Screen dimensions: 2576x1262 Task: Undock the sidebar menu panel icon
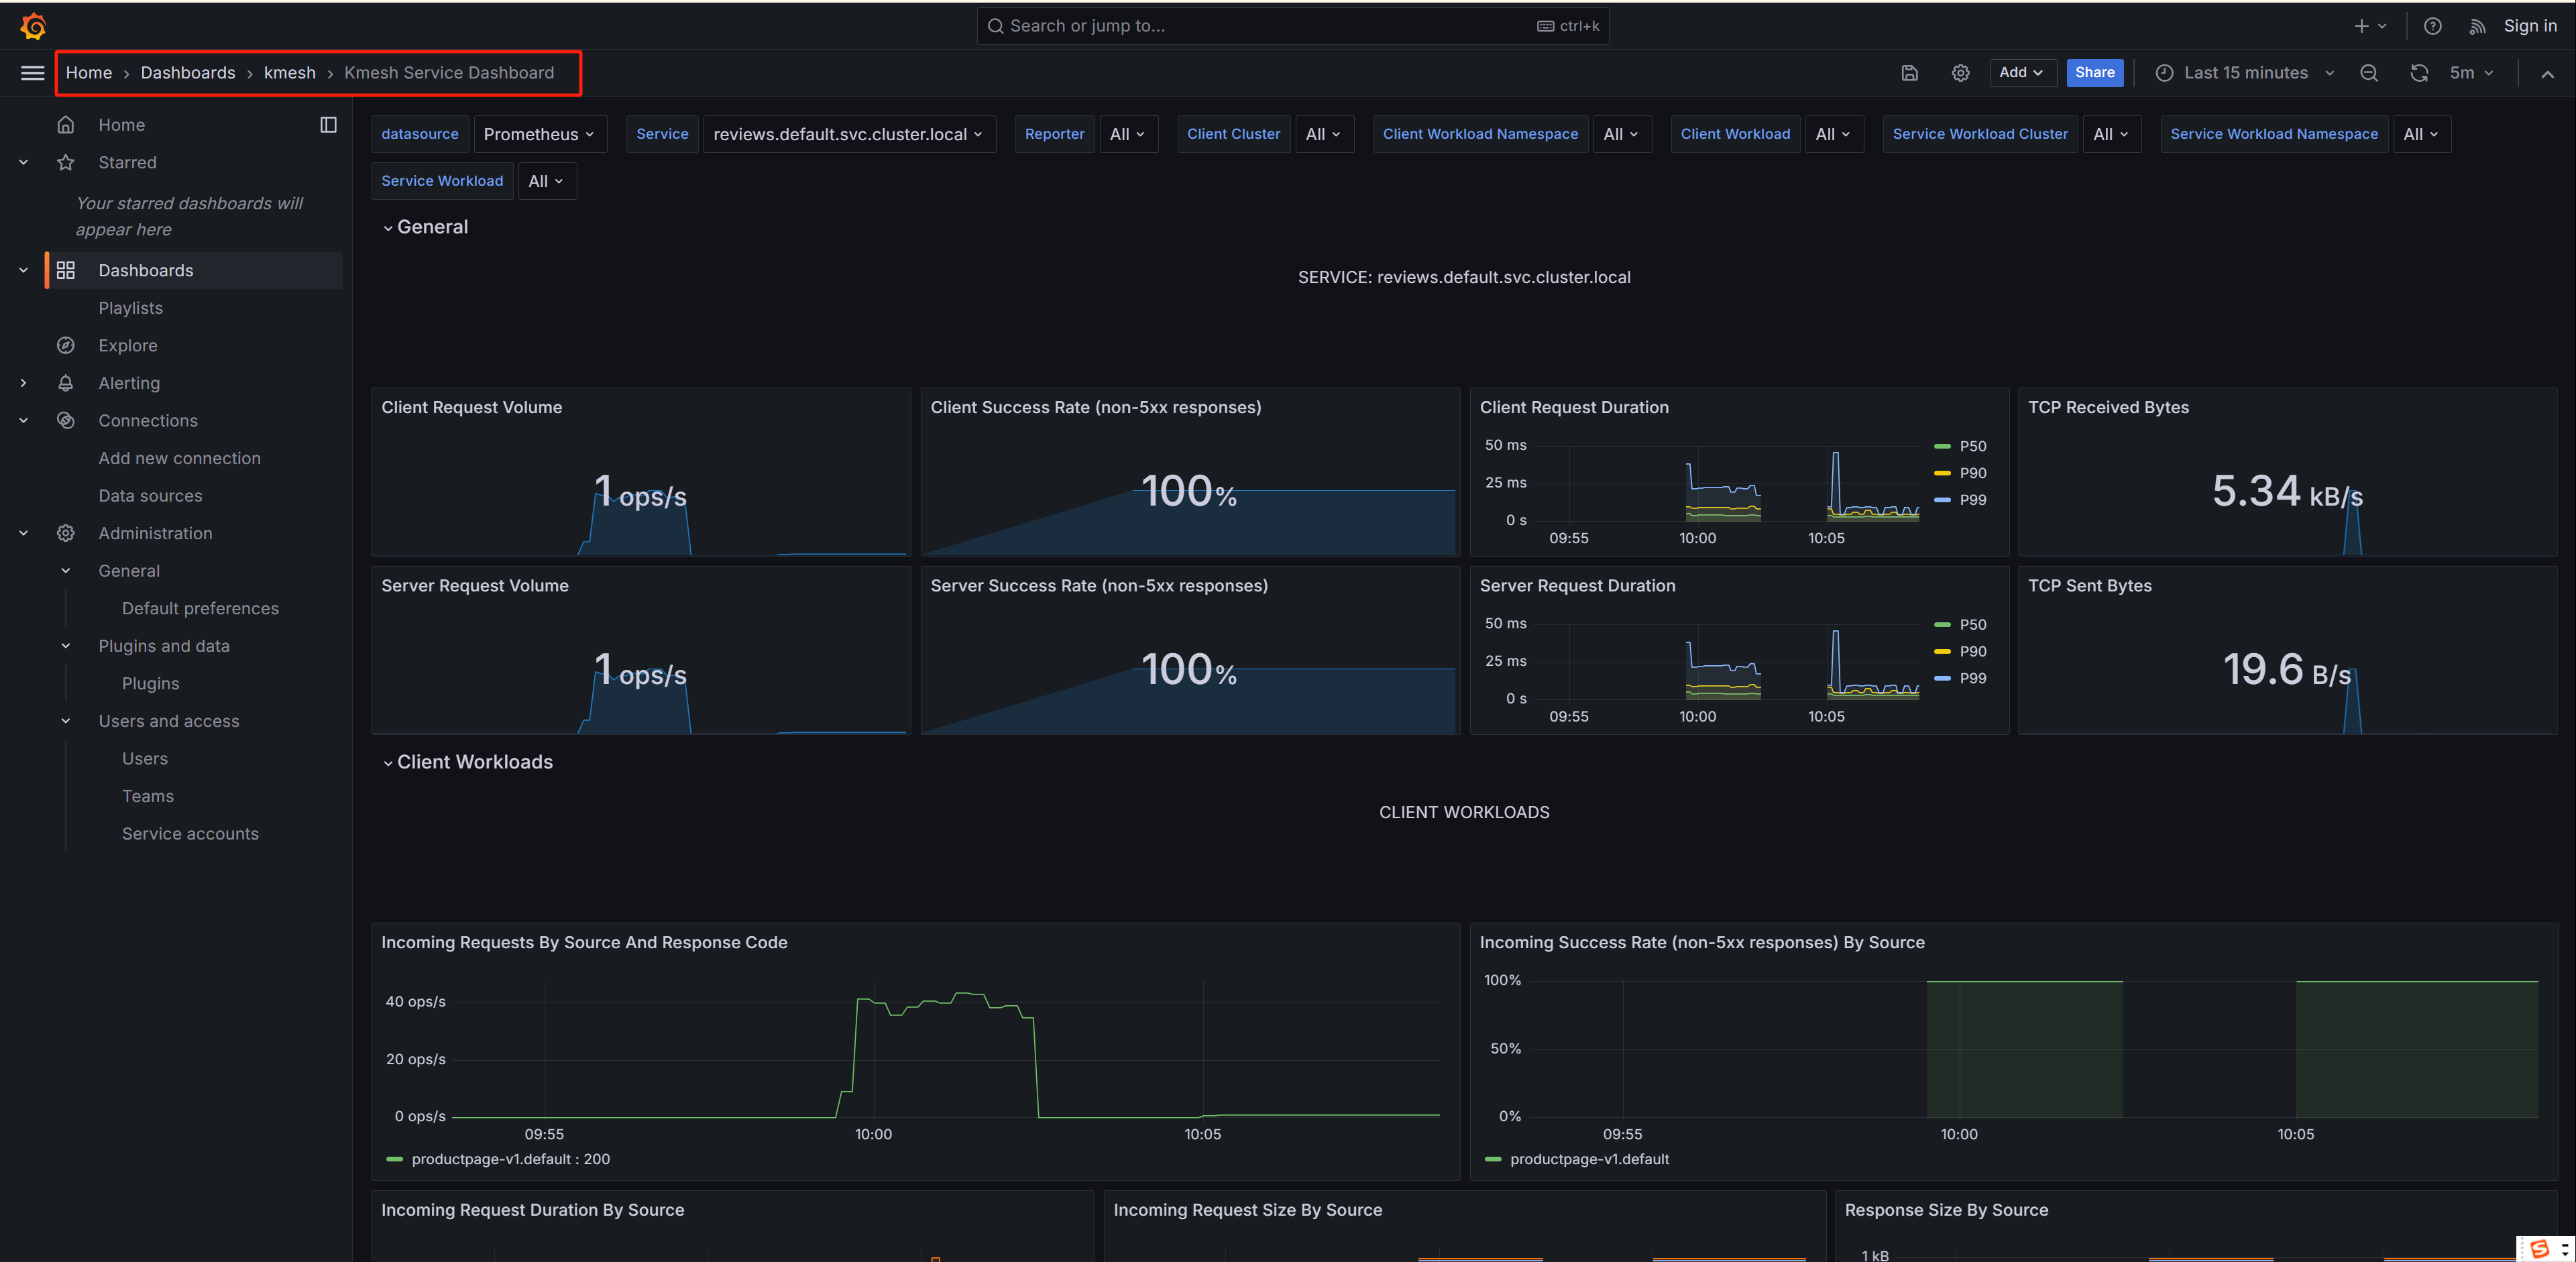(x=328, y=125)
